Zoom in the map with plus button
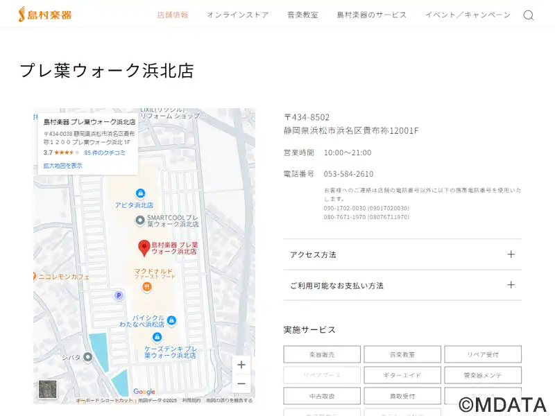Screen dimensions: 555x416 [241, 365]
